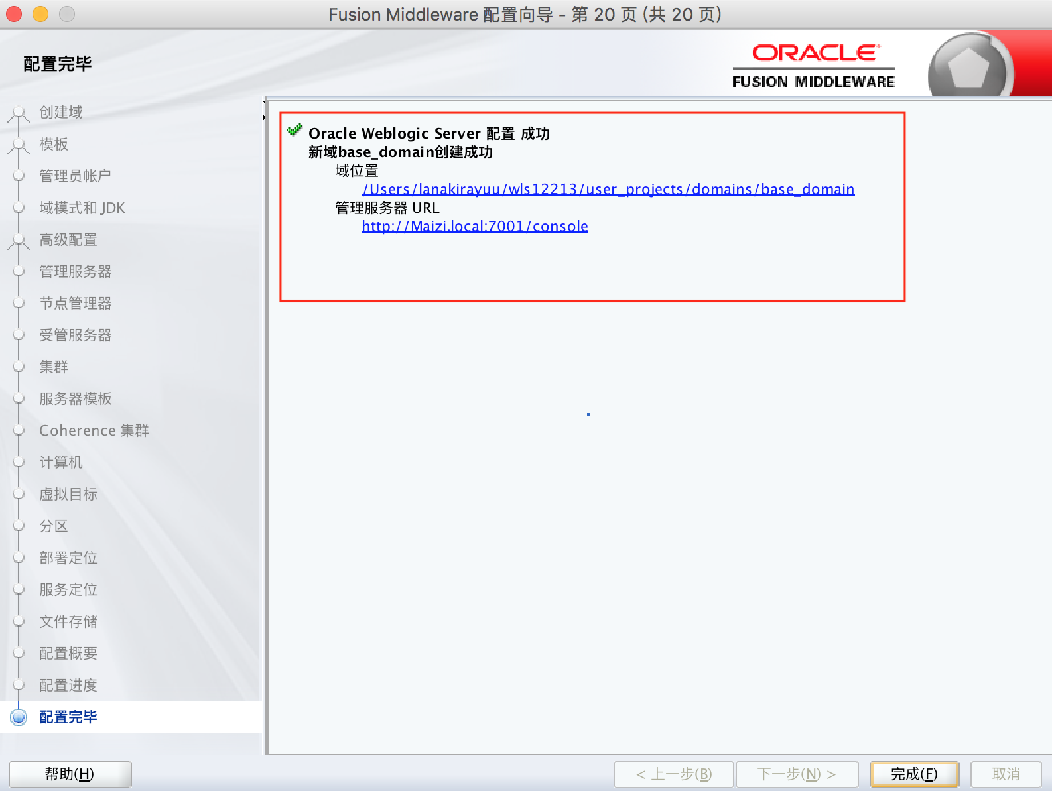Select the 虚拟目标 step

(x=68, y=495)
